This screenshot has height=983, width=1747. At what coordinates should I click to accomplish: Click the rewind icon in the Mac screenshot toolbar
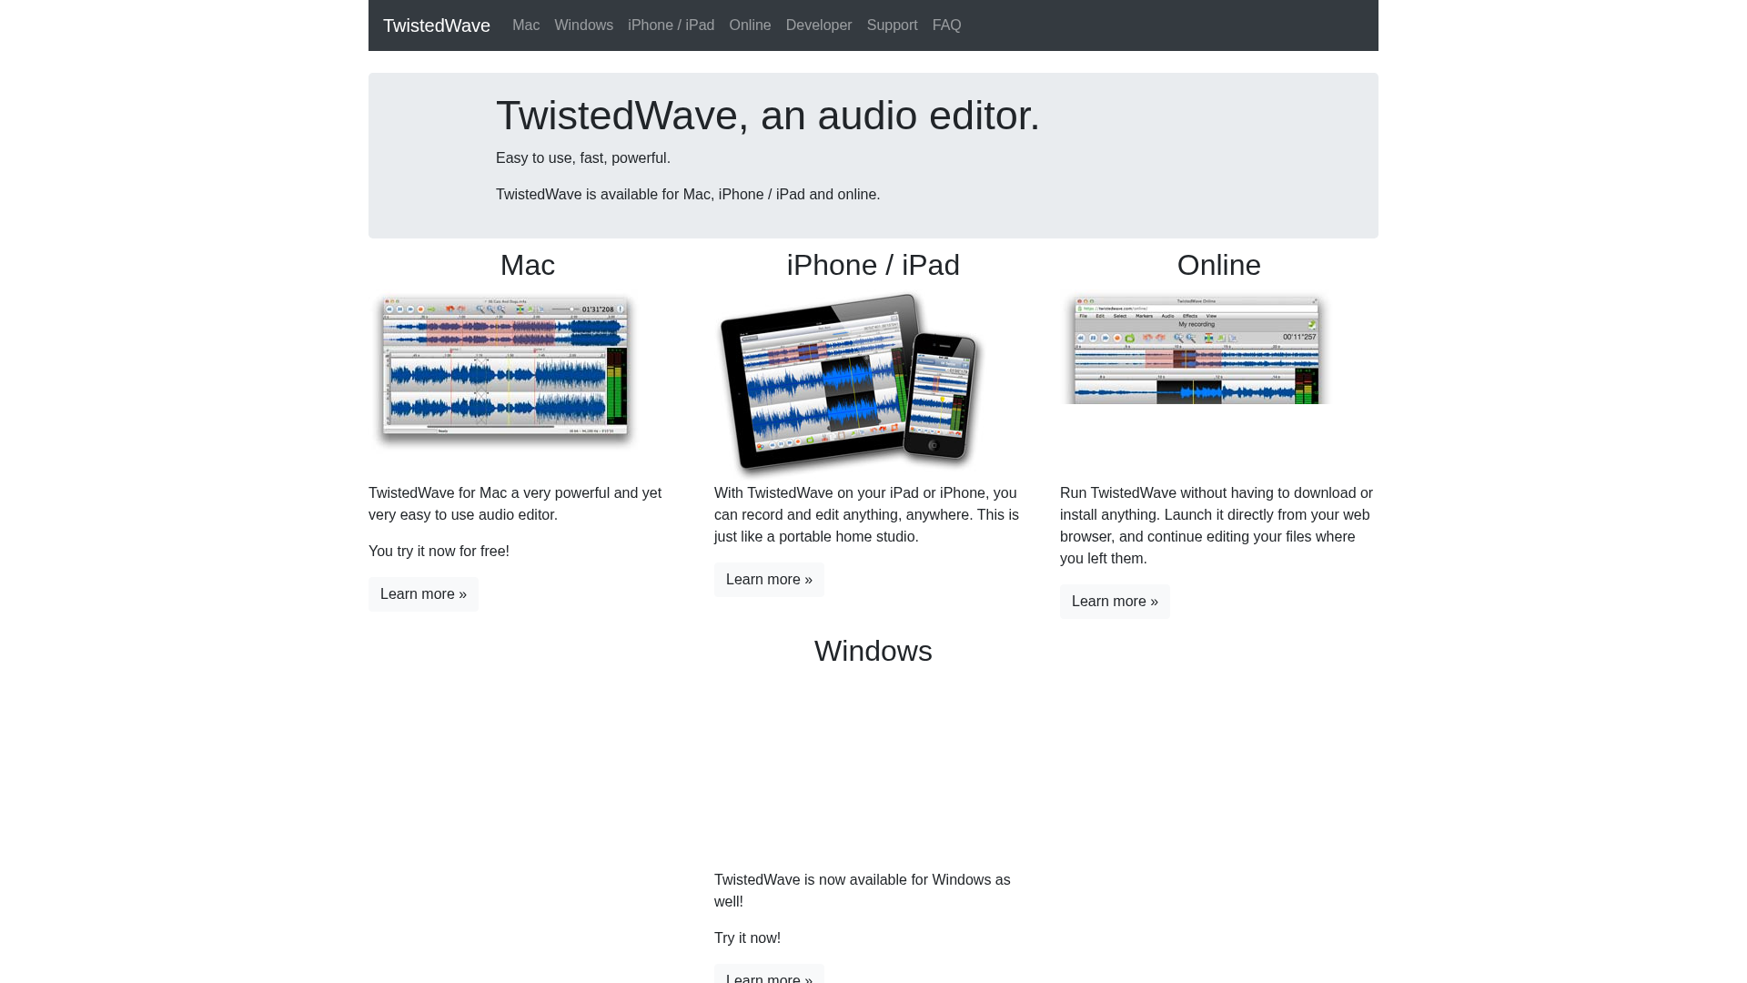(x=389, y=309)
